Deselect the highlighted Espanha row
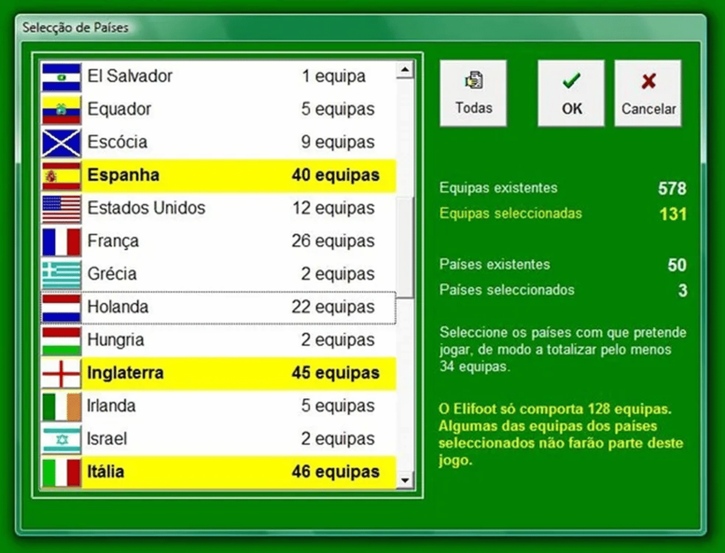This screenshot has width=725, height=553. [218, 176]
